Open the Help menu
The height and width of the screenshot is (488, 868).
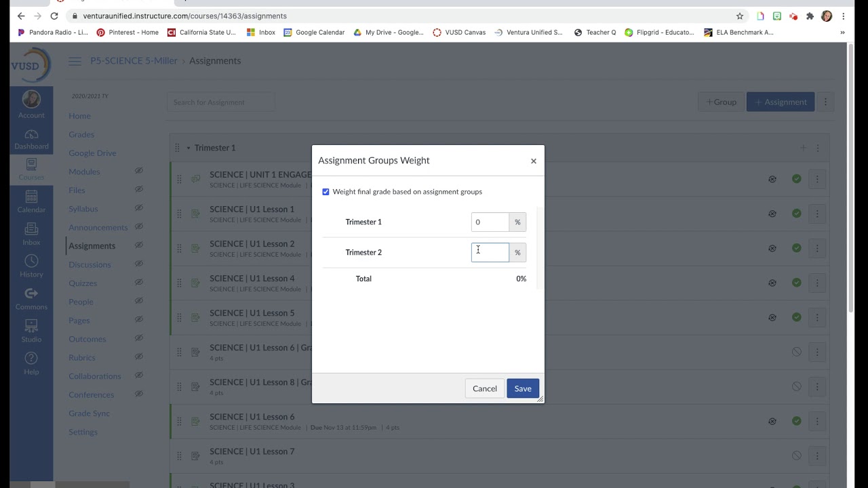[x=31, y=363]
